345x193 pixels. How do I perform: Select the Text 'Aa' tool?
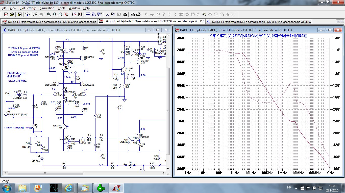228,15
